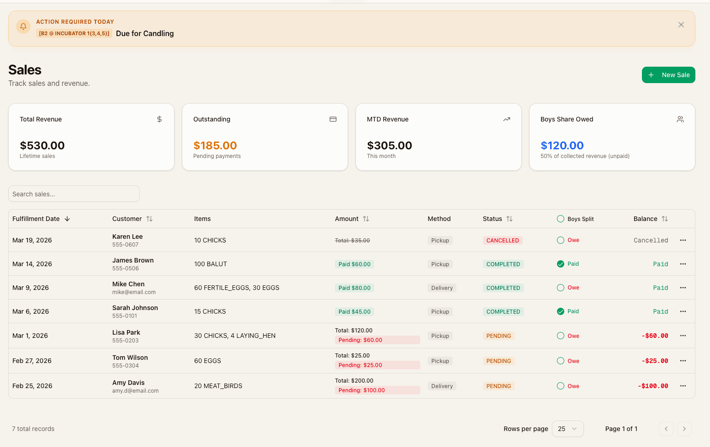Click the Search sales input field

click(74, 194)
